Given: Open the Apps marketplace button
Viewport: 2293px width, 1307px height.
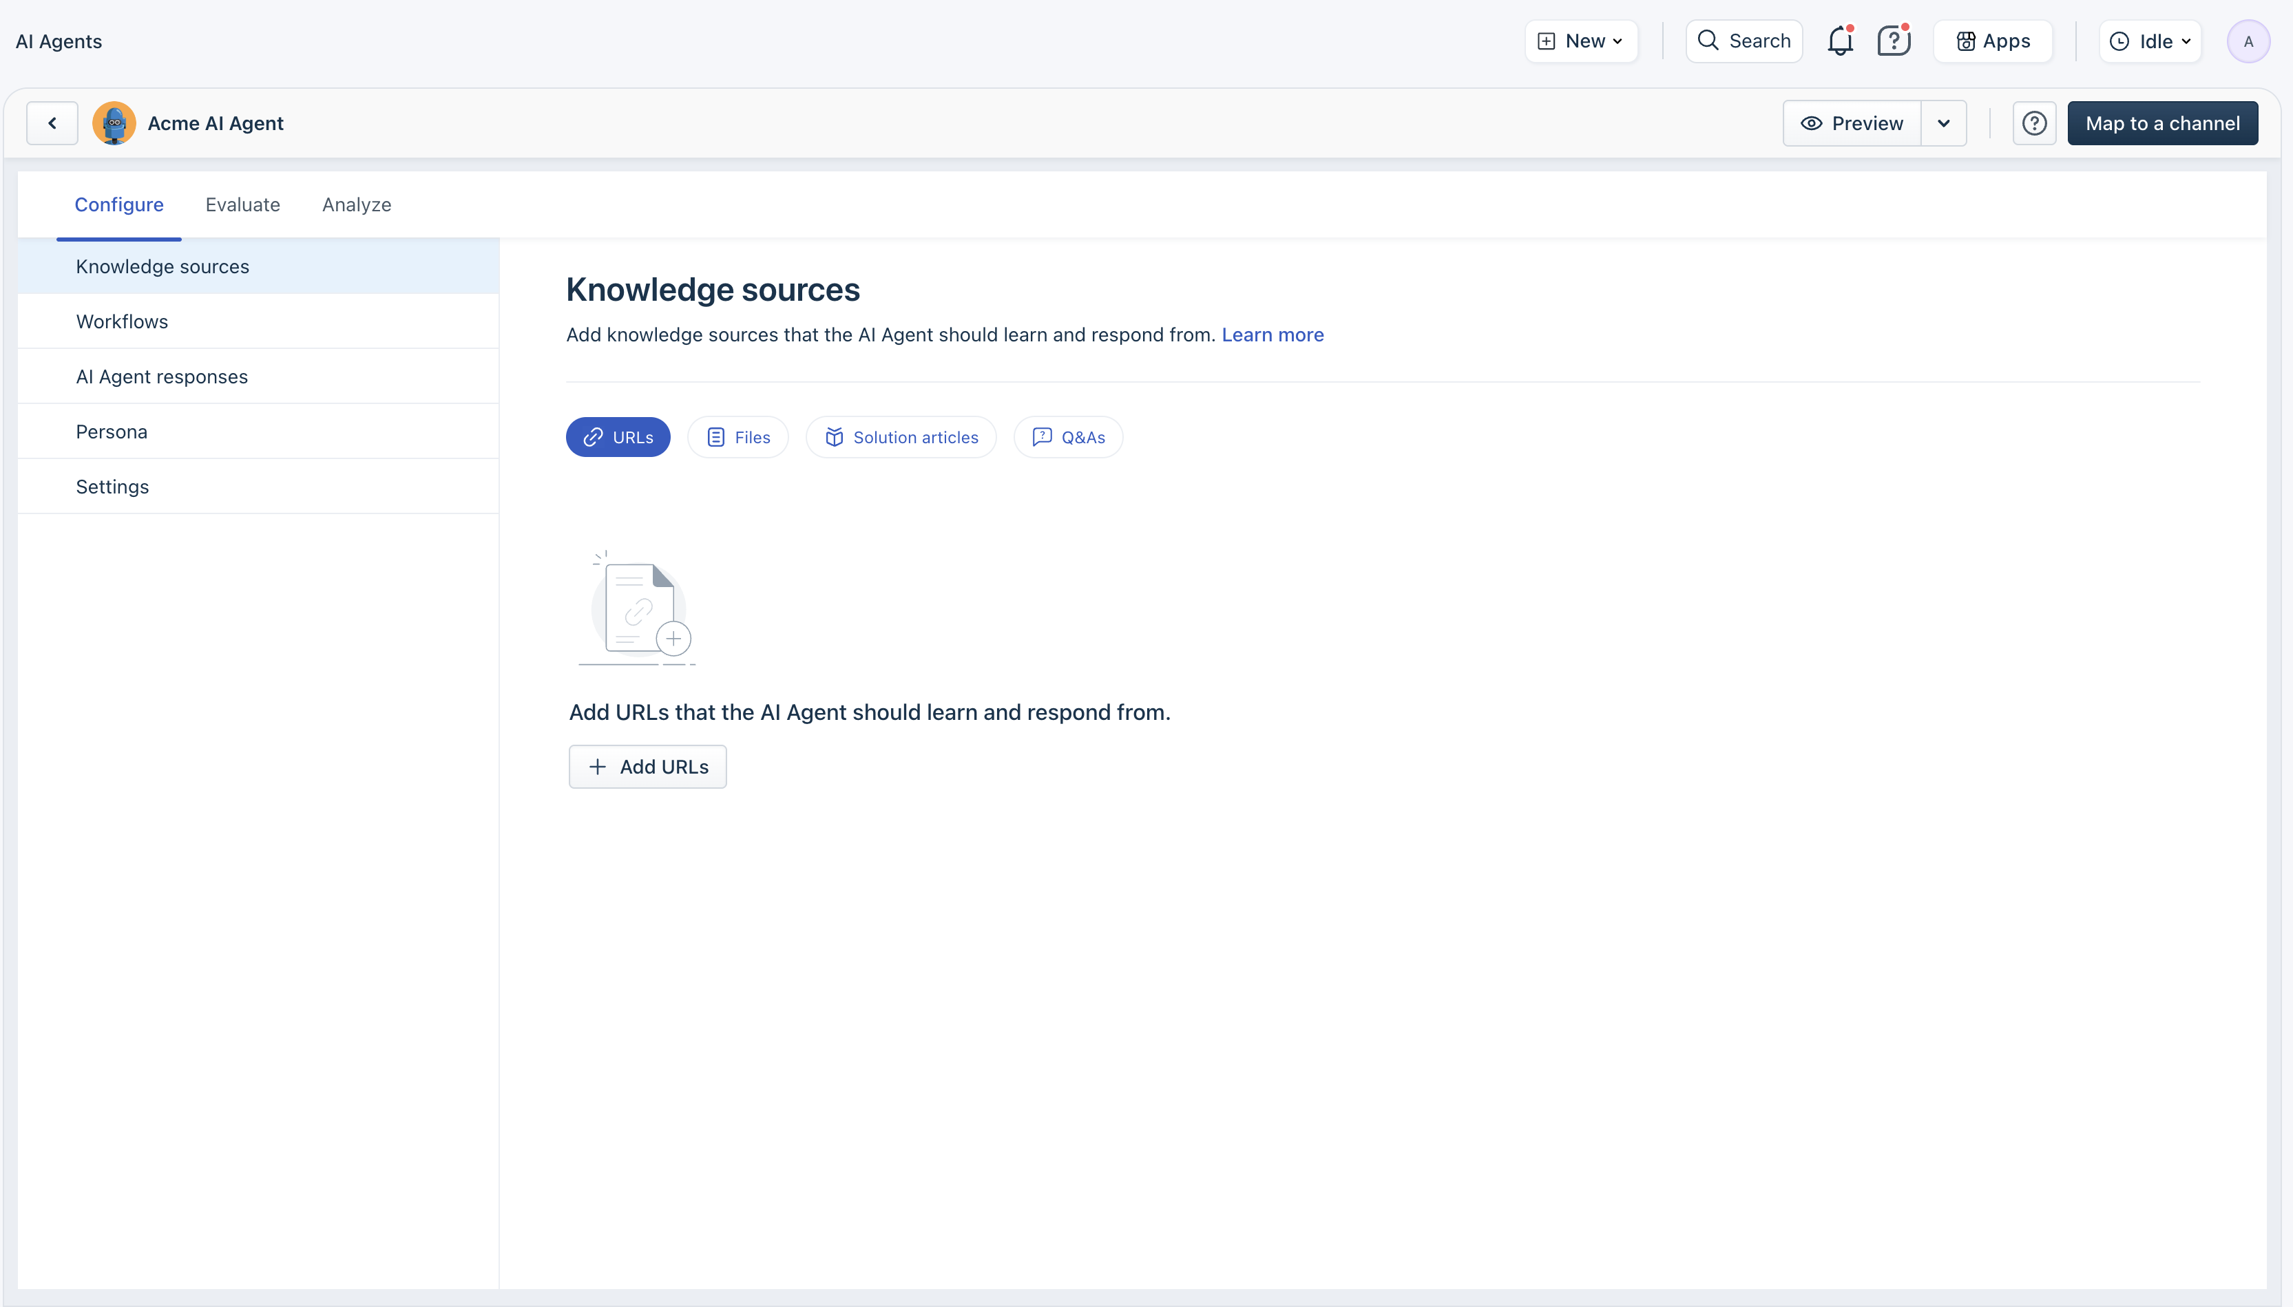Looking at the screenshot, I should pyautogui.click(x=1993, y=41).
